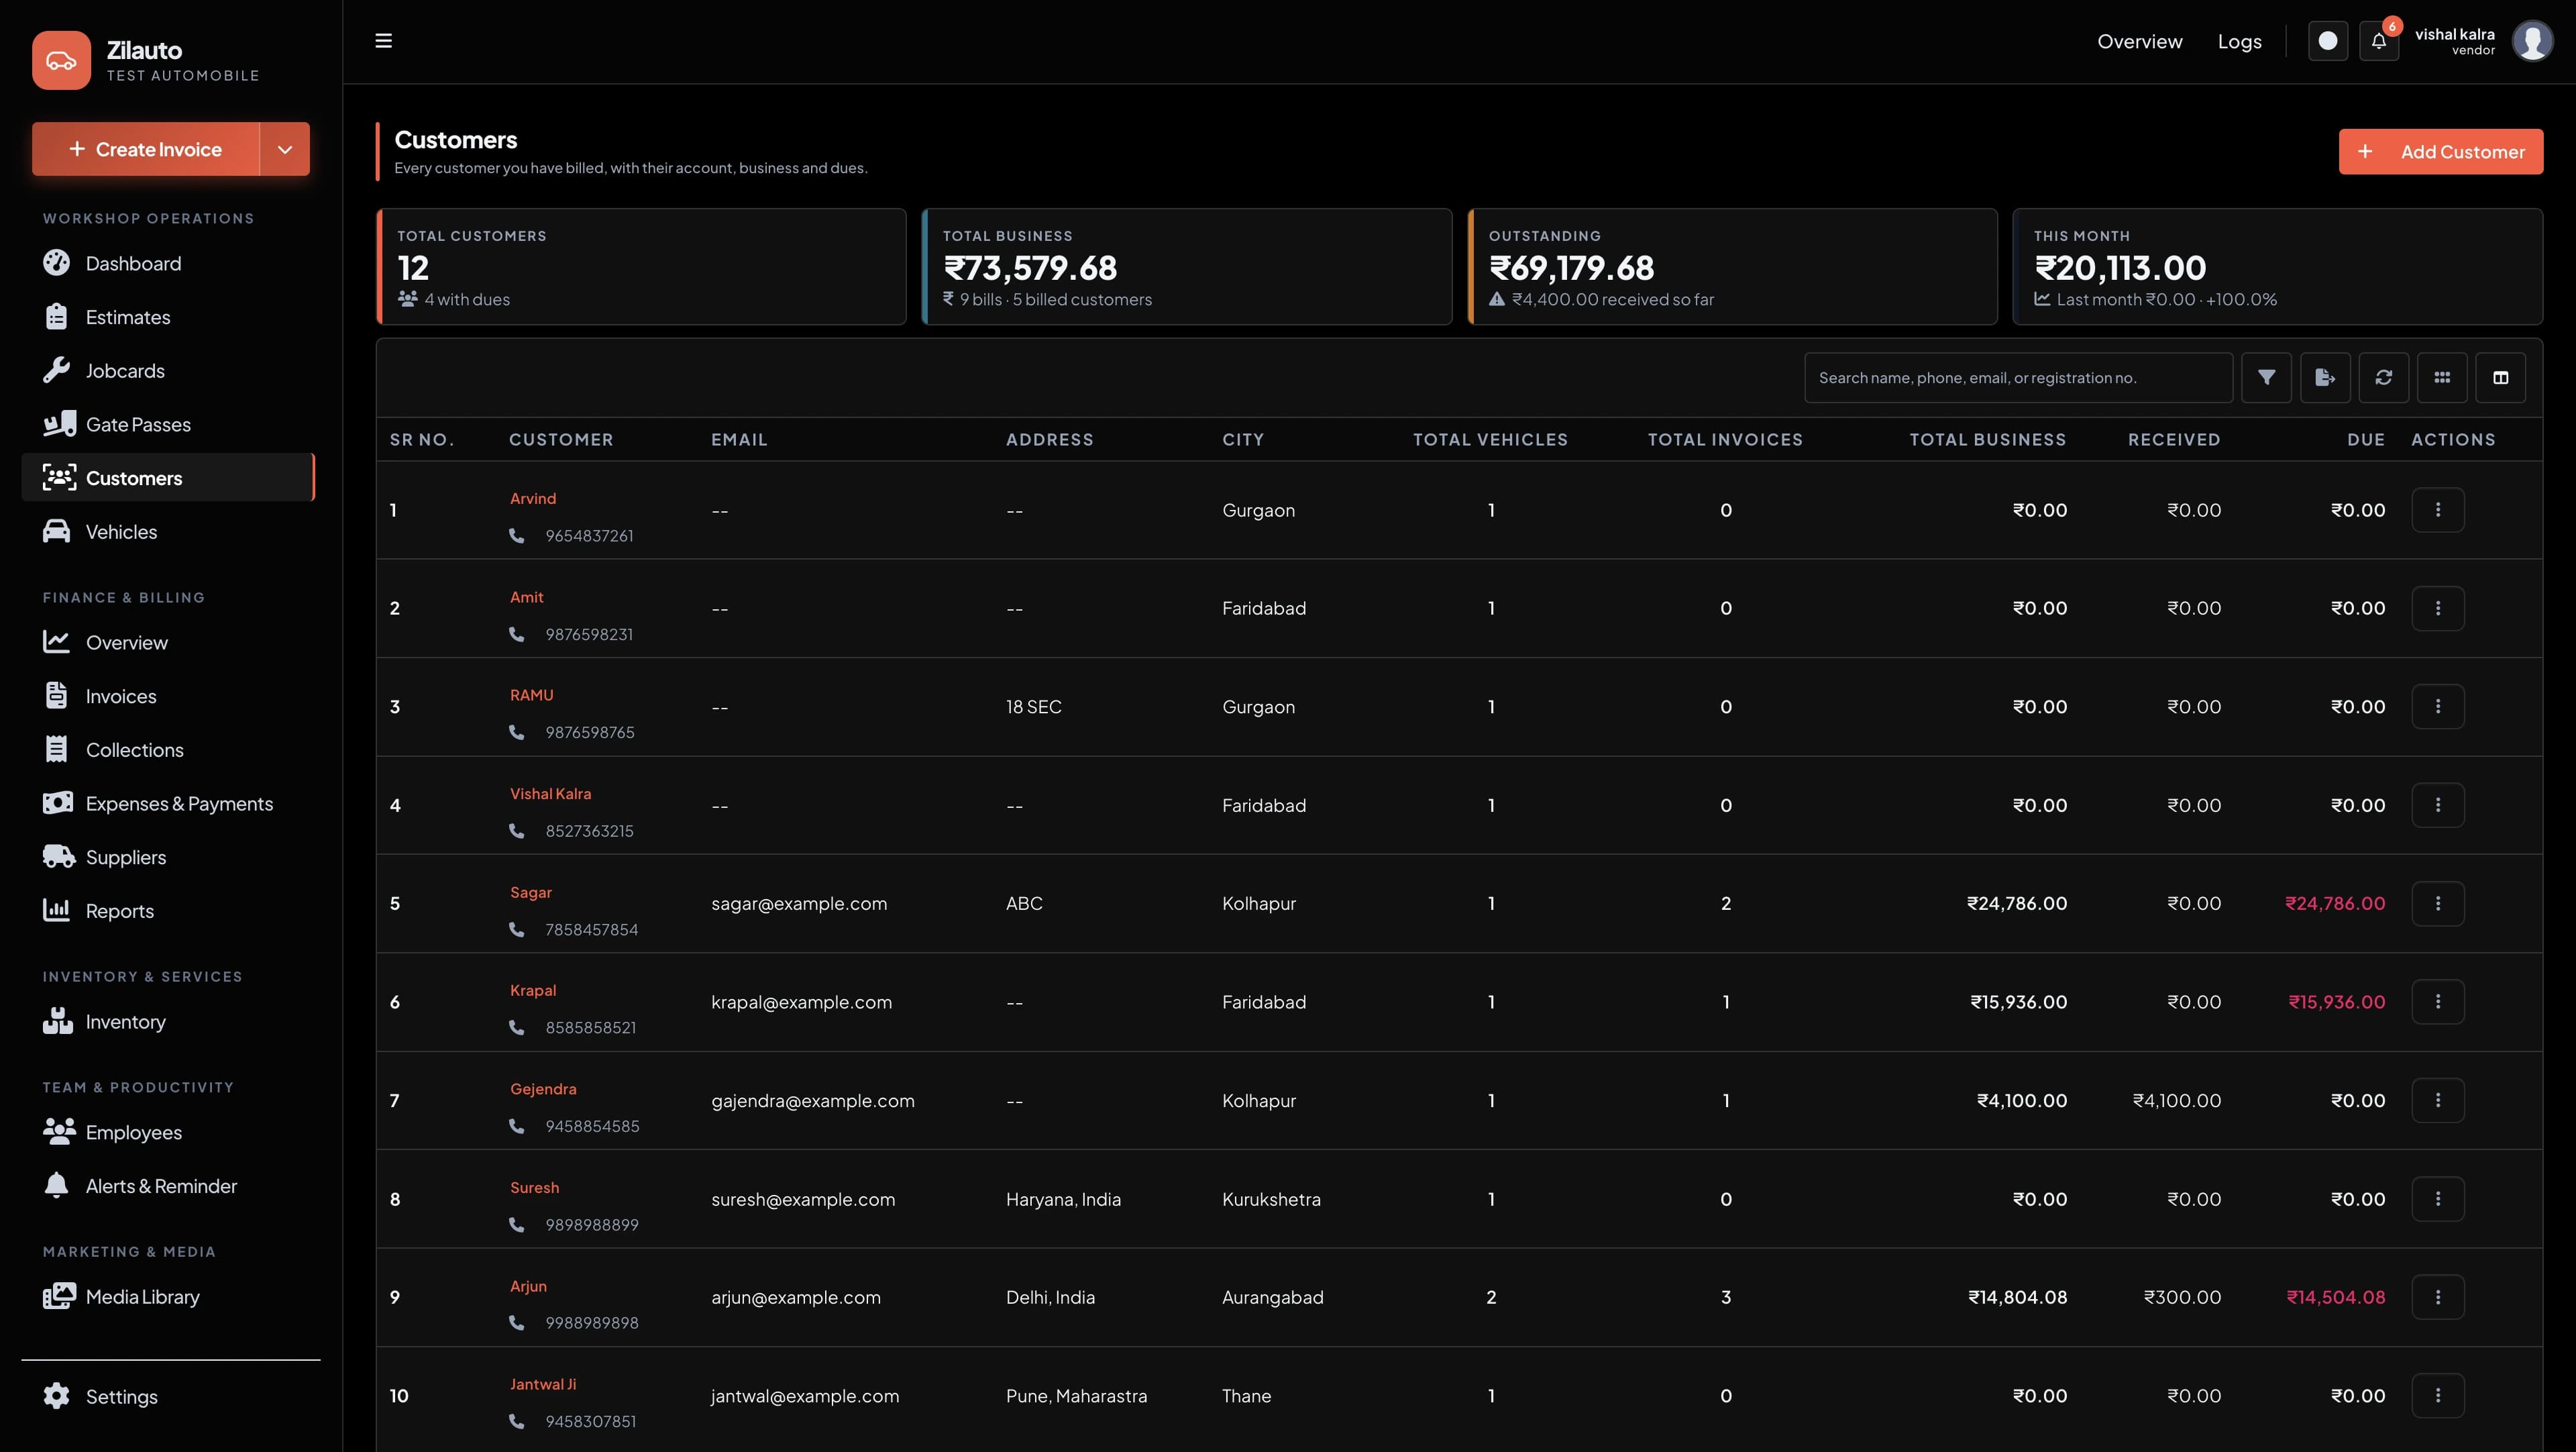This screenshot has width=2576, height=1452.
Task: Open Gate Passes in the sidebar
Action: (168, 424)
